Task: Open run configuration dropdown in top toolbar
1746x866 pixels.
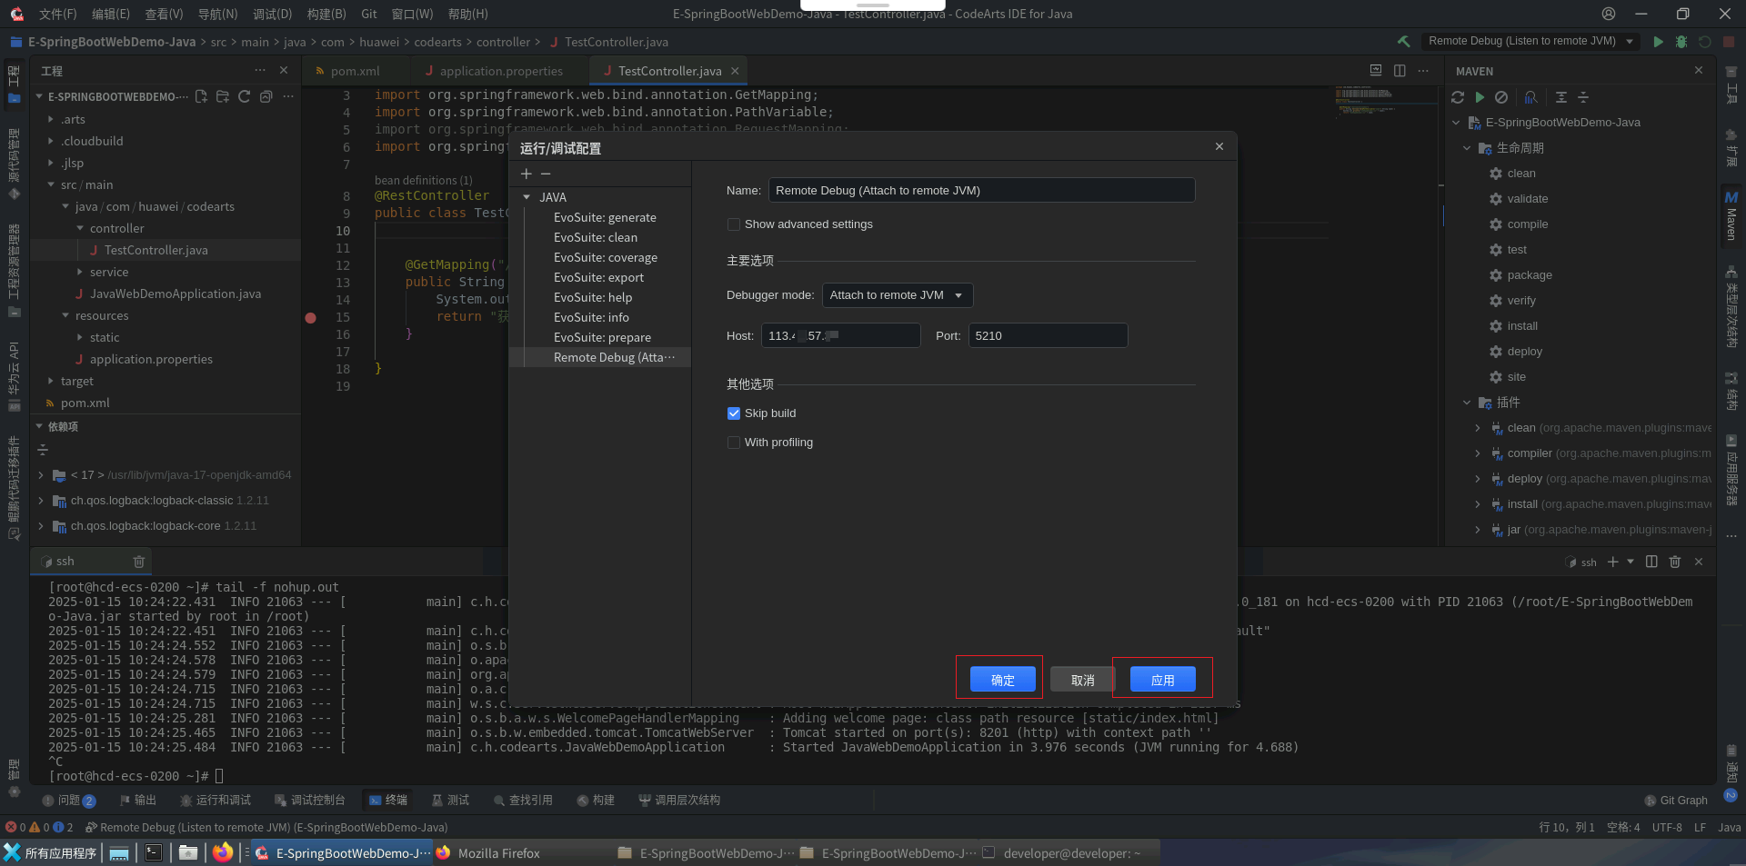Action: click(x=1530, y=41)
